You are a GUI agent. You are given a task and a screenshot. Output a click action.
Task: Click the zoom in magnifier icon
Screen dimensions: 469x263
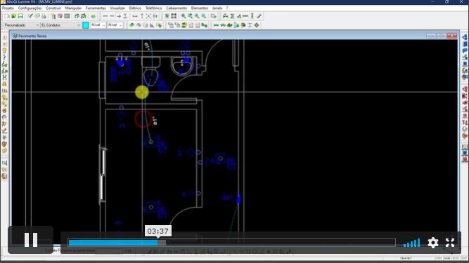(x=184, y=16)
